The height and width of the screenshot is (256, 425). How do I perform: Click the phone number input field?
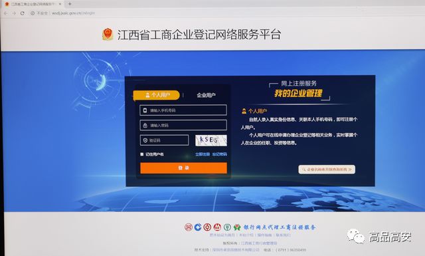pos(183,110)
